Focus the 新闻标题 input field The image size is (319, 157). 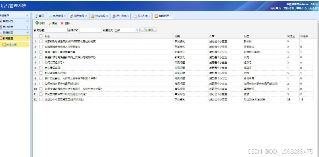(56, 30)
